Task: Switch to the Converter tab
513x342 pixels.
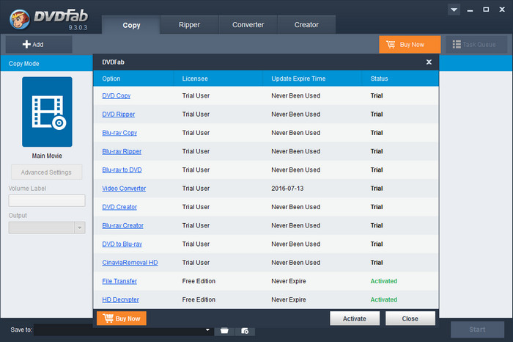Action: pyautogui.click(x=248, y=25)
